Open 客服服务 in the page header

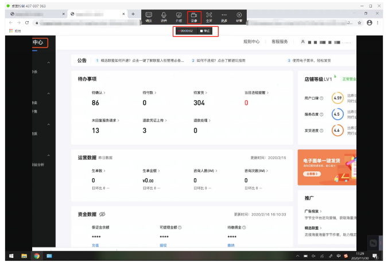point(280,41)
